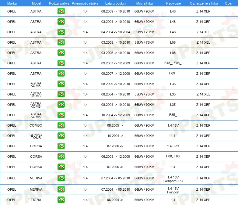The image size is (238, 205).
Task: Select the fuel icon in the Astra F48_, F08_ row
Action: tap(61, 63)
